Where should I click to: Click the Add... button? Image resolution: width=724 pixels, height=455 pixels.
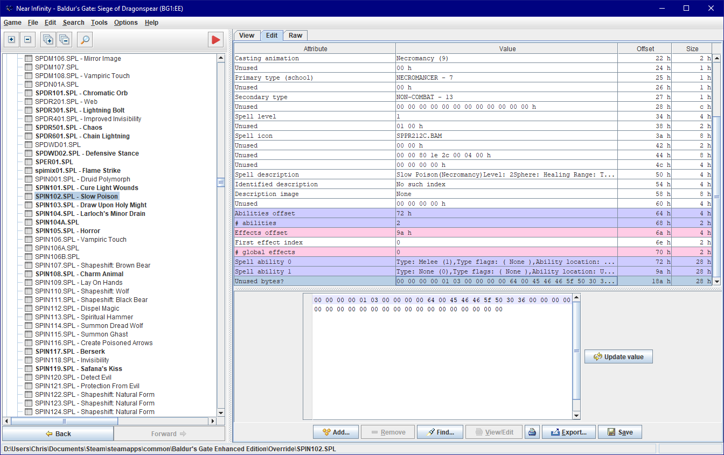pos(335,432)
